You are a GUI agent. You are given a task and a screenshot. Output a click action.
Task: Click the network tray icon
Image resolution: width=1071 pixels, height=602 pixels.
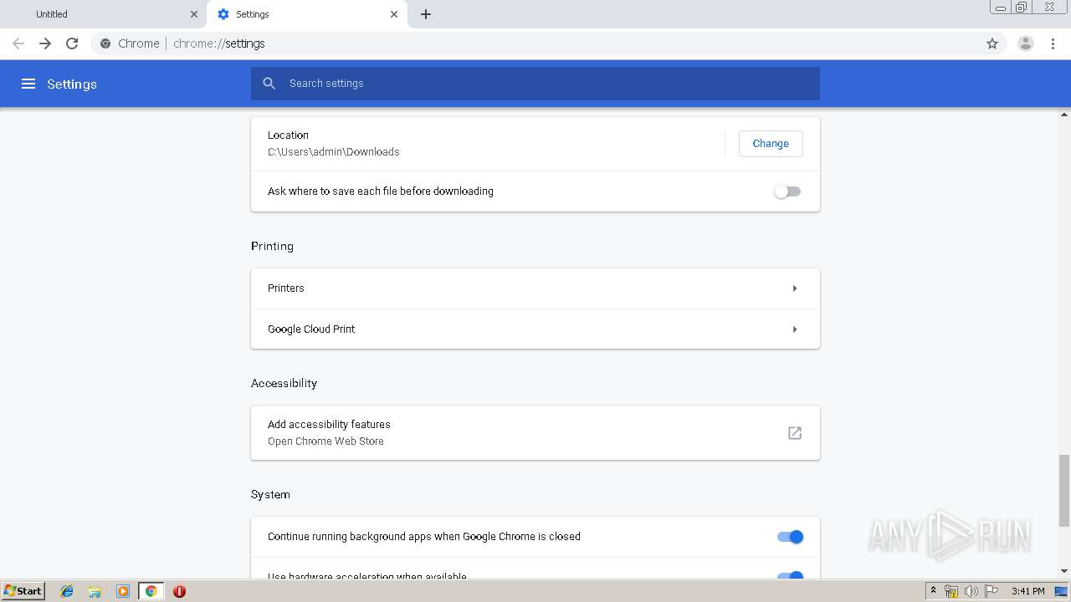tap(951, 591)
